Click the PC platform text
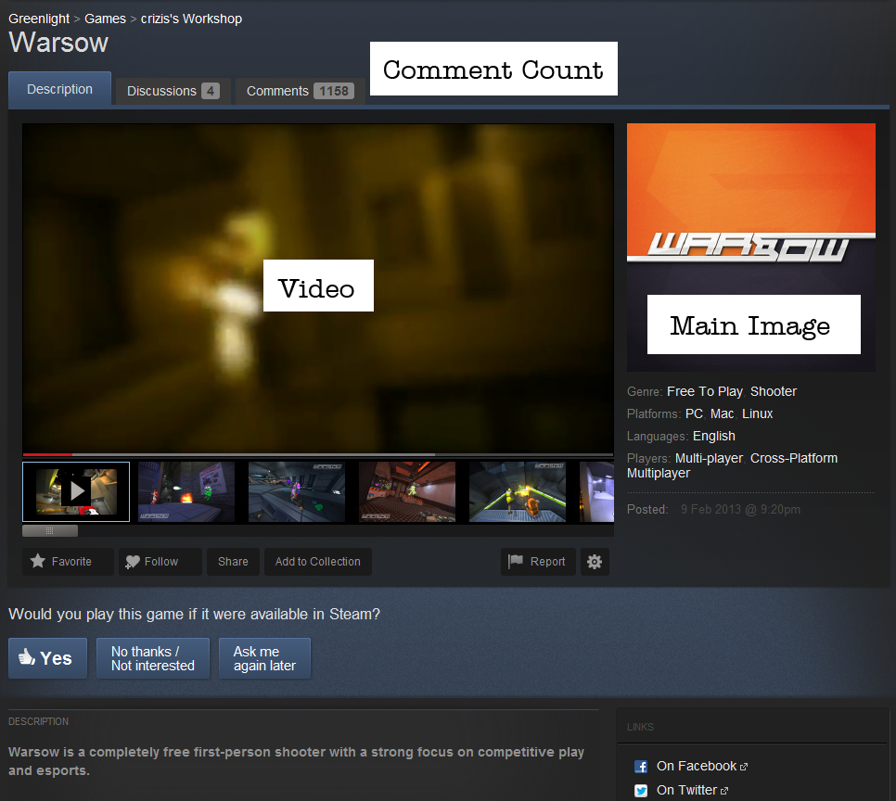The height and width of the screenshot is (801, 896). pos(694,413)
